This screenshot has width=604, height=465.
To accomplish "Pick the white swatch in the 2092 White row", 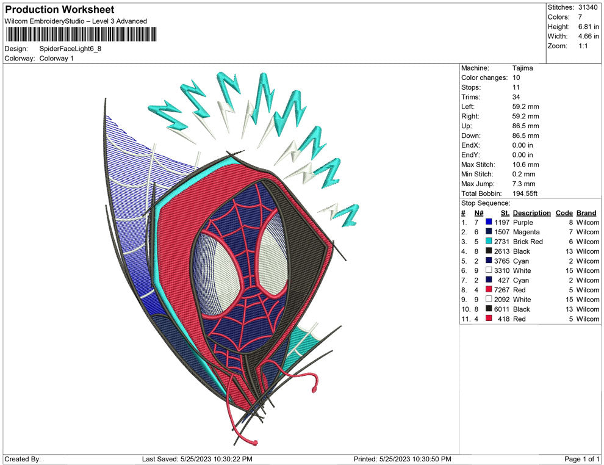I will coord(489,299).
